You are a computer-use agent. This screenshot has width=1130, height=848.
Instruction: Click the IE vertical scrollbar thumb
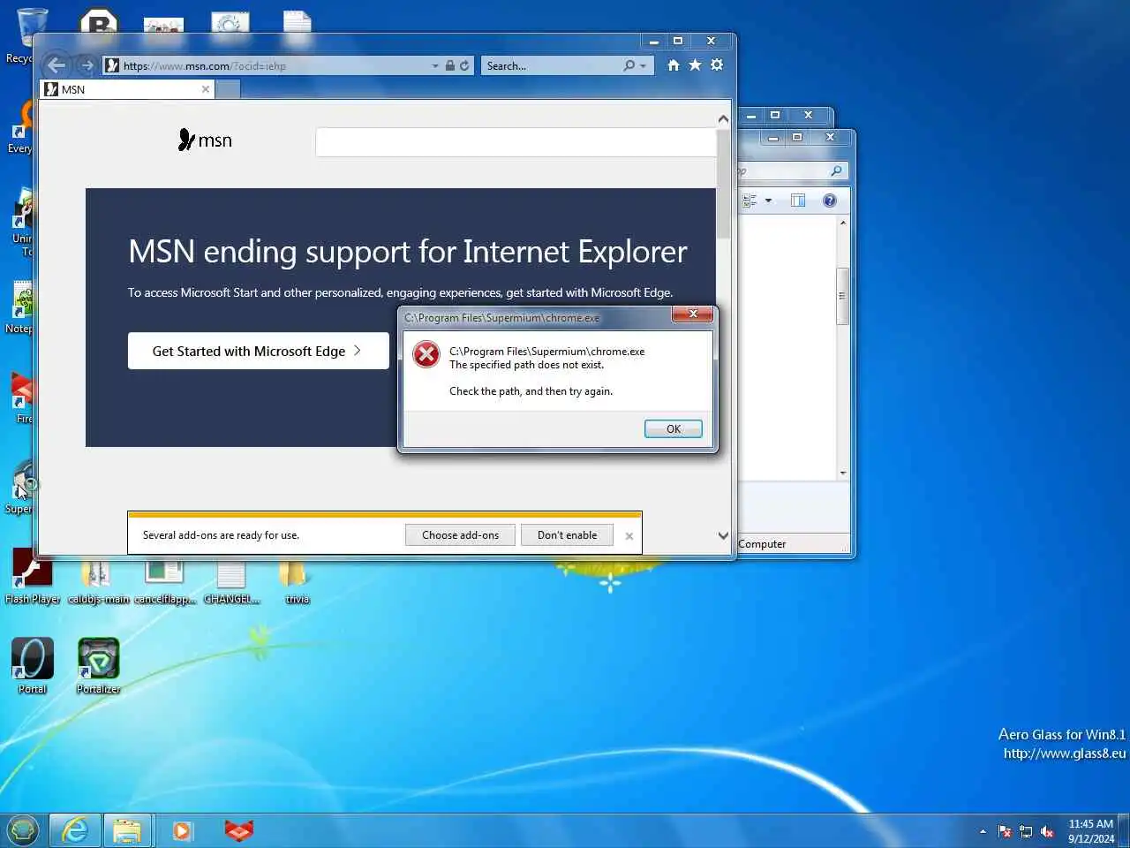click(x=723, y=184)
